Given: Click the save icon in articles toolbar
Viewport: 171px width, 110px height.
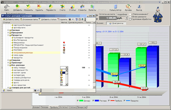Looking at the screenshot, I should click(70, 19).
